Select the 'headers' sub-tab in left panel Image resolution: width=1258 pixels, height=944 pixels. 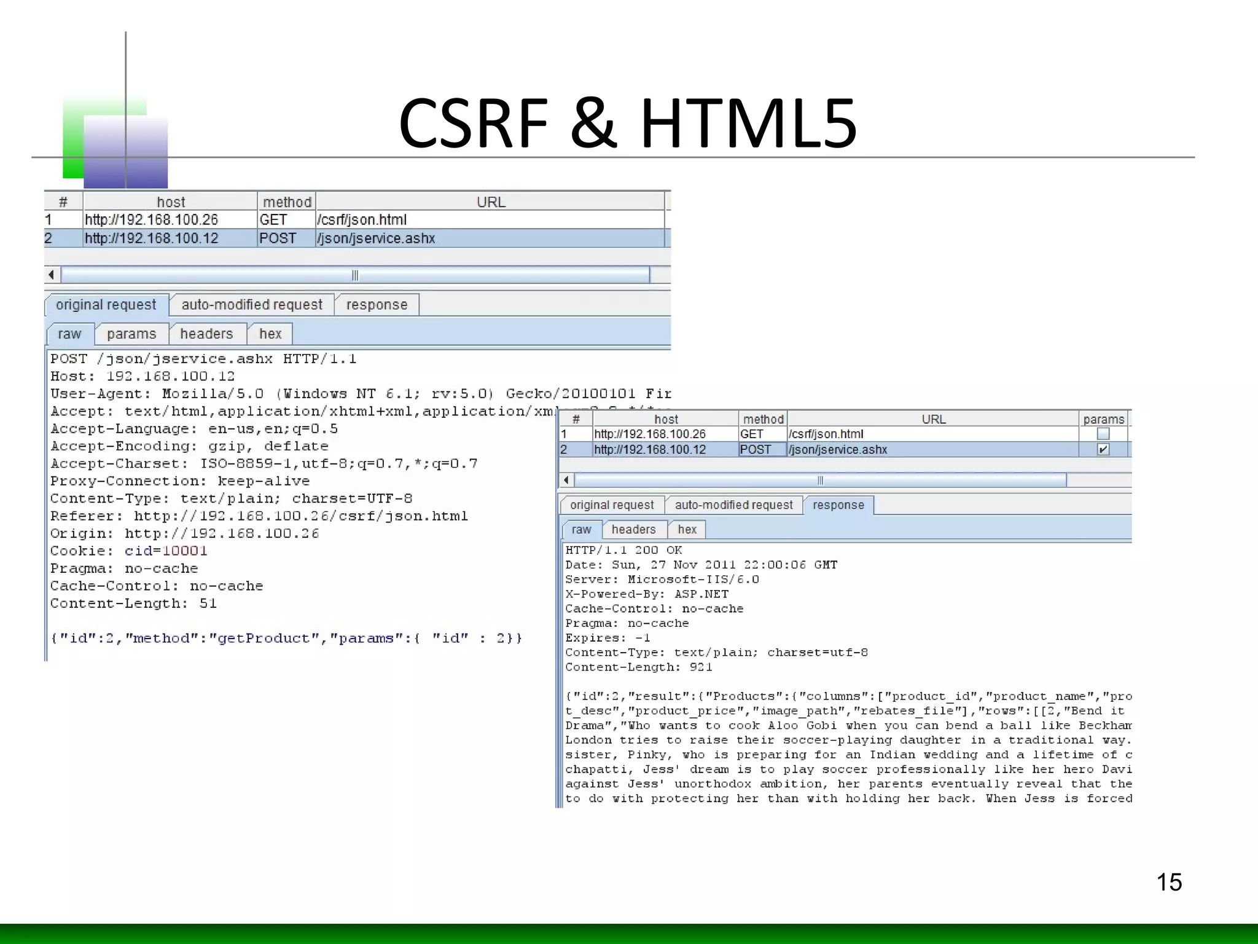206,334
